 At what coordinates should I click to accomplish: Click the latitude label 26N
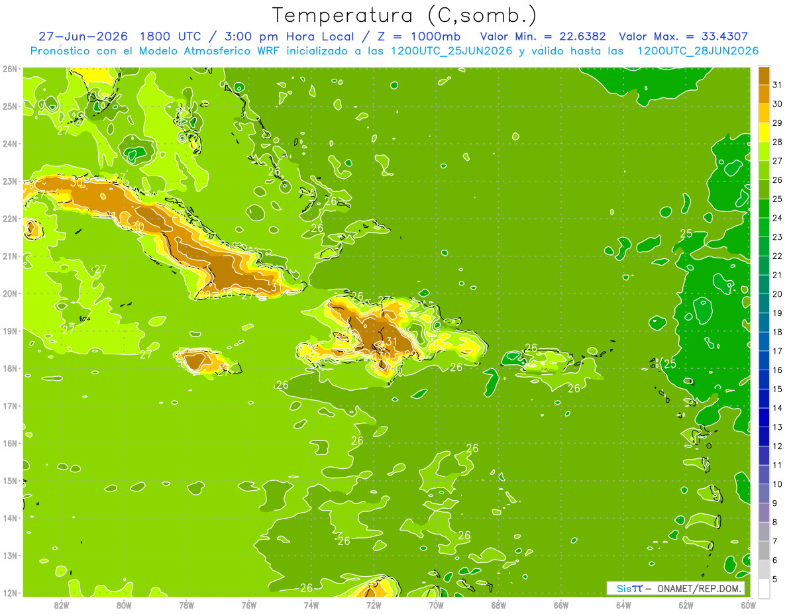coord(11,69)
